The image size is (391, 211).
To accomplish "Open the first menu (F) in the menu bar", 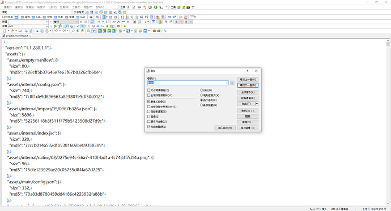I will point(8,7).
